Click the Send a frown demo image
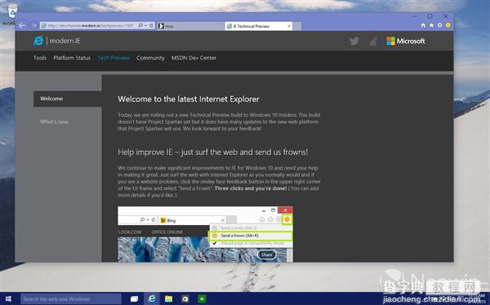This screenshot has height=305, width=490. [x=205, y=234]
